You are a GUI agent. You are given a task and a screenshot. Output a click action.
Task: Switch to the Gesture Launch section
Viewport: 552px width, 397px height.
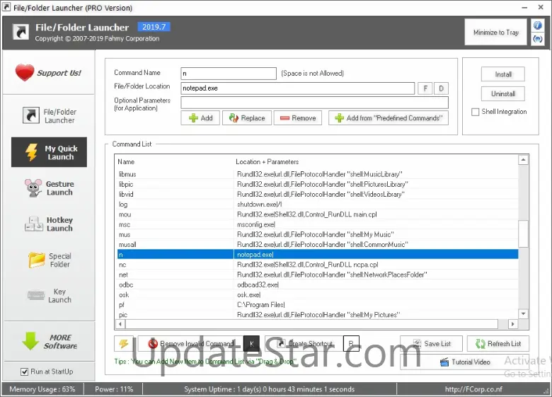(x=50, y=188)
